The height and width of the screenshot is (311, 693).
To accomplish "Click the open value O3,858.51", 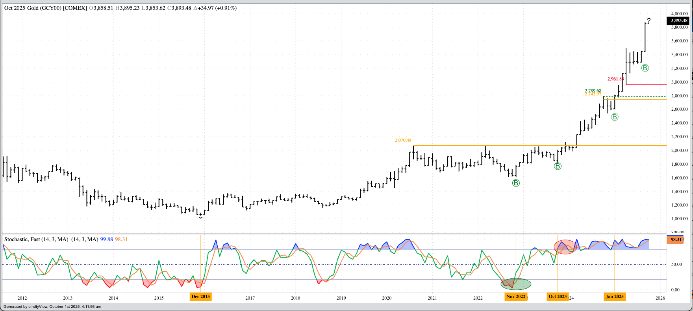I will [x=101, y=8].
